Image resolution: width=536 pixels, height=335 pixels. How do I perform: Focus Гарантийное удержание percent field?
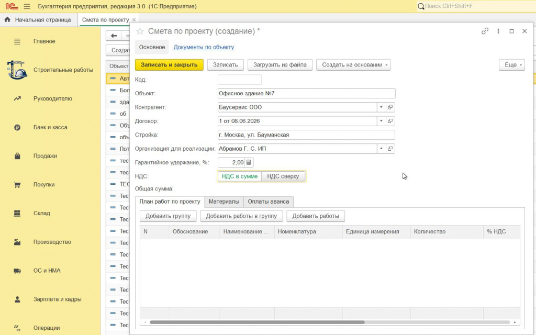(x=231, y=162)
